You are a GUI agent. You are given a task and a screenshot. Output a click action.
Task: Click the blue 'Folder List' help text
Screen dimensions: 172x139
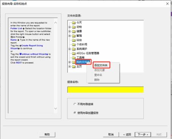(x=16, y=28)
